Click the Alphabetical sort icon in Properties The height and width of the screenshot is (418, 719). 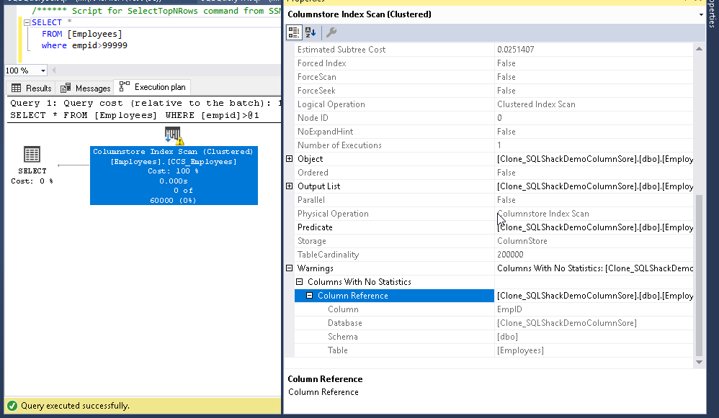tap(311, 32)
